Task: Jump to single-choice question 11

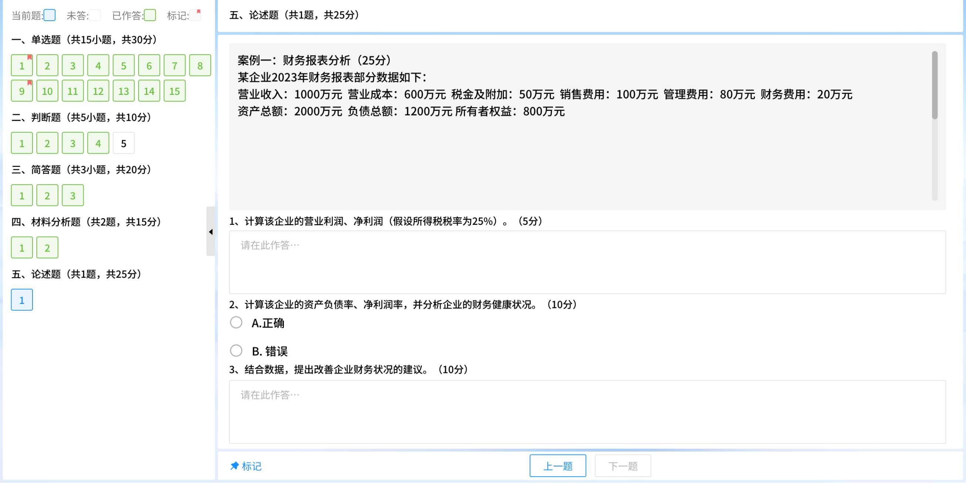Action: pos(73,91)
